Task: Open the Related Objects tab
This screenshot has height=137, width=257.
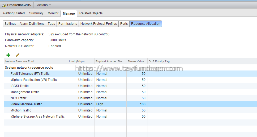Action: [91, 13]
